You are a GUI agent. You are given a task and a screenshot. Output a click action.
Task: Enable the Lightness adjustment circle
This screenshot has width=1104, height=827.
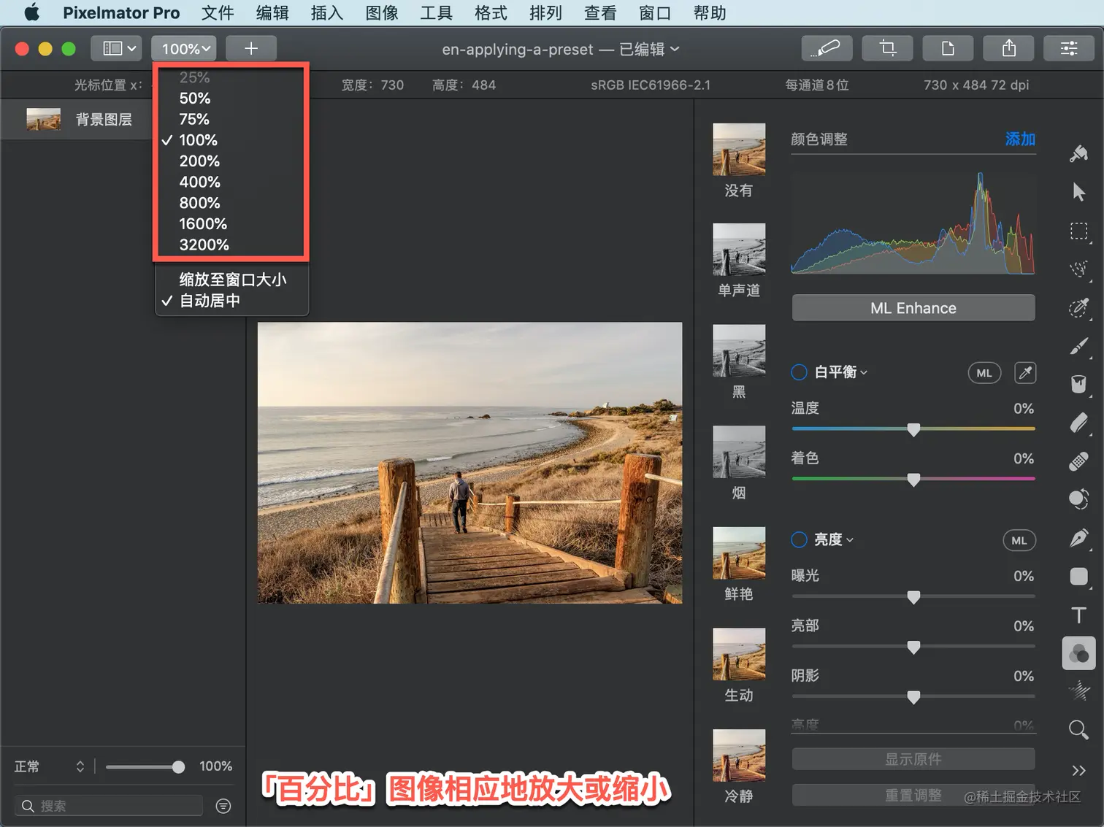[x=800, y=539]
